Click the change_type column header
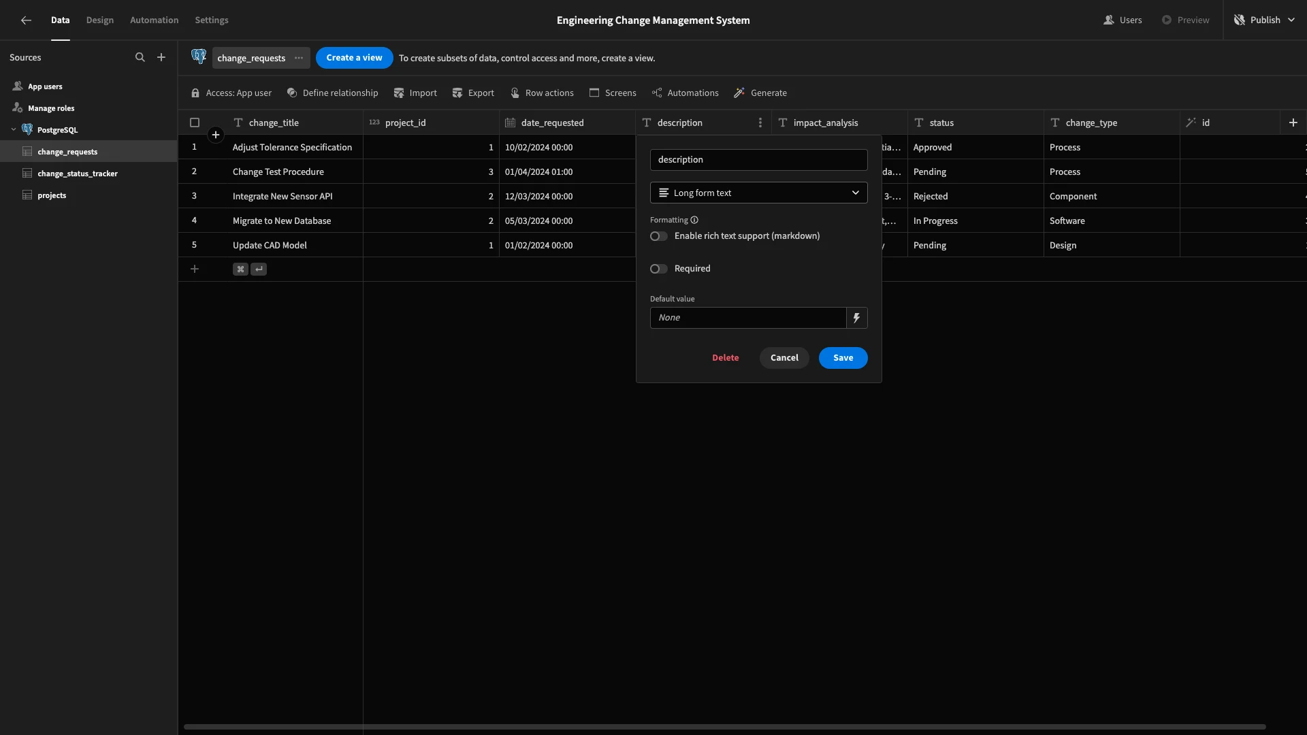 pyautogui.click(x=1112, y=123)
